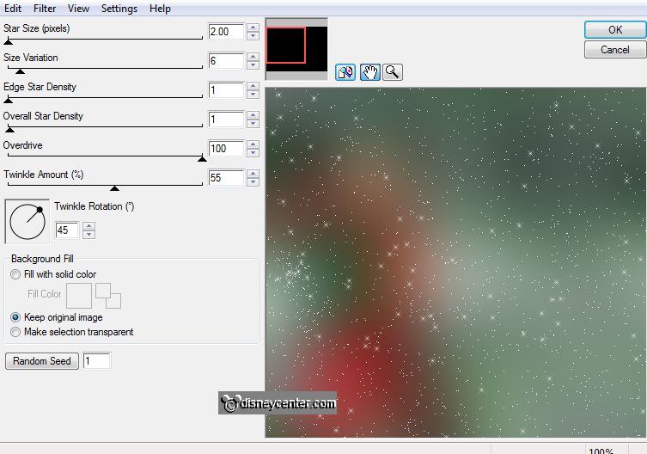
Task: Decrease Edge Star Density value
Action: 253,95
